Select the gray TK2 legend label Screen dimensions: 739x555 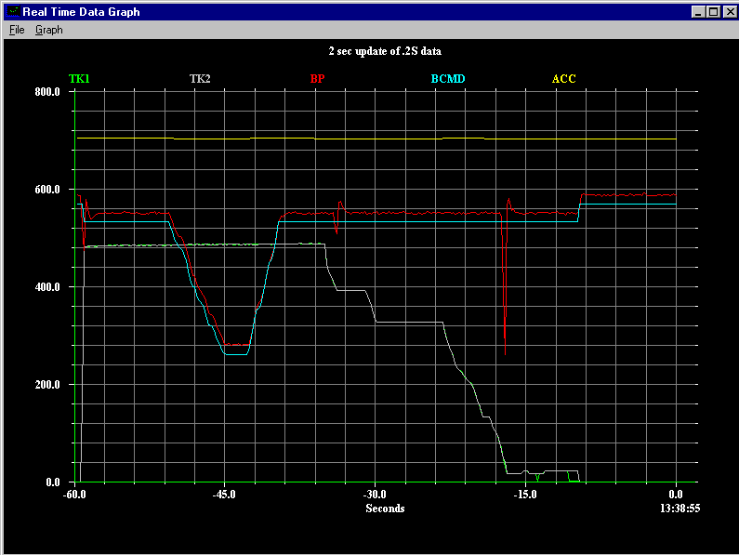(200, 79)
